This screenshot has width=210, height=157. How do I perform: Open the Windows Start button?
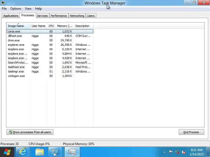[x=7, y=152]
